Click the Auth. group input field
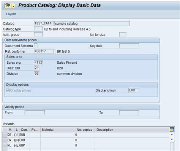The height and width of the screenshot is (151, 180). (x=38, y=35)
